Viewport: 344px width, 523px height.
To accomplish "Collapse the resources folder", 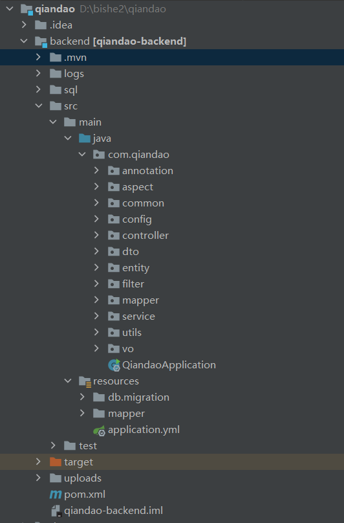I will coord(68,381).
